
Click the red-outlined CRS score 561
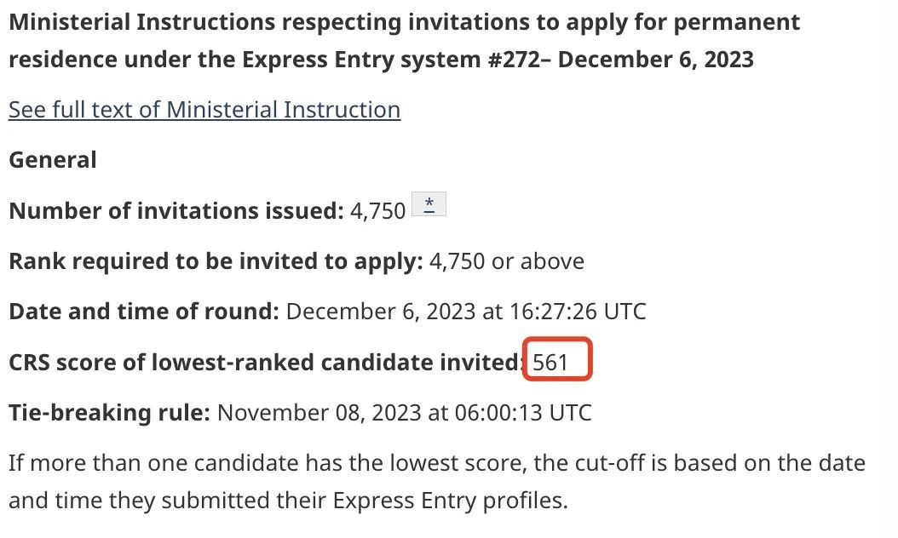tap(558, 363)
